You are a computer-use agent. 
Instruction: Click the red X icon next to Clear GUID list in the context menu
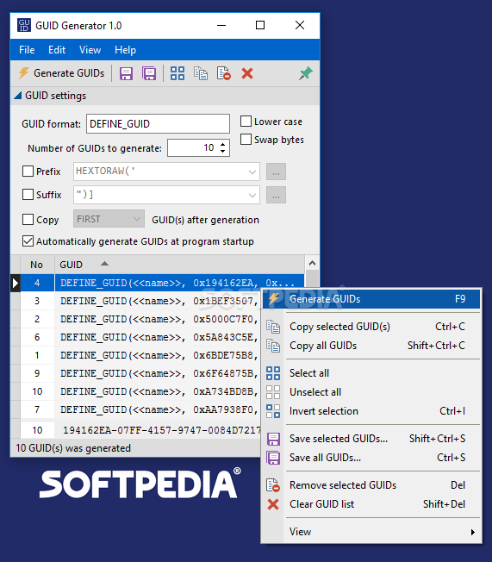coord(273,504)
